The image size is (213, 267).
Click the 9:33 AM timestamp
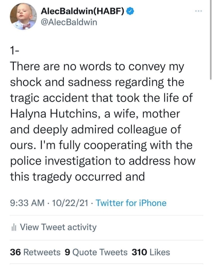click(x=27, y=203)
